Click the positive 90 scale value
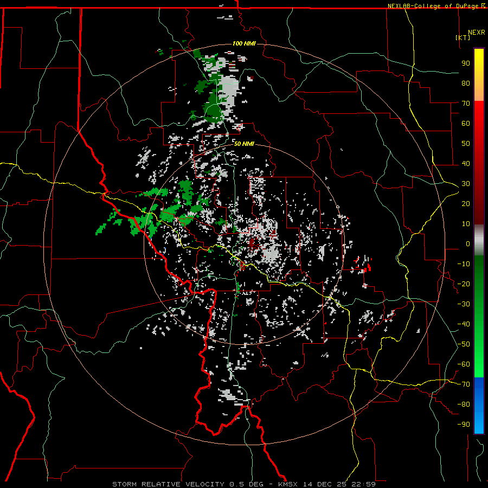This screenshot has width=488, height=488. click(x=466, y=63)
